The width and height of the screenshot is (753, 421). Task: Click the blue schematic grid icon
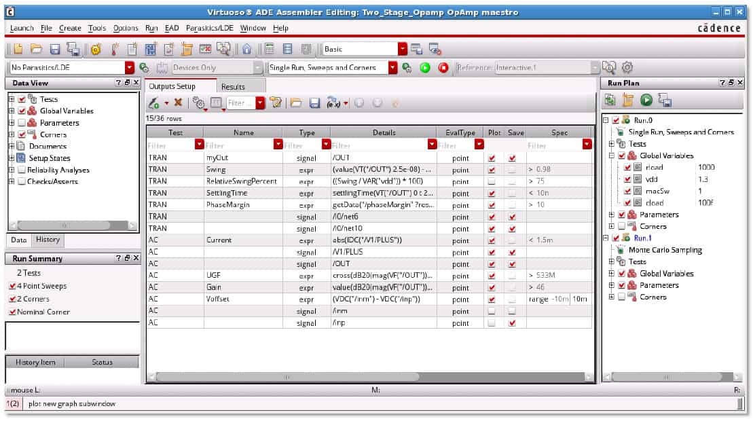pyautogui.click(x=151, y=49)
